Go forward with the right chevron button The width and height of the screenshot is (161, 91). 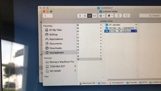pos(50,16)
